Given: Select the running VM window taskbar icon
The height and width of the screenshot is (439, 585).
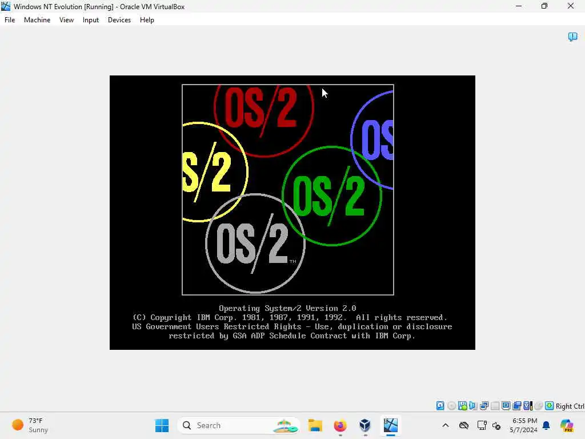Looking at the screenshot, I should click(391, 425).
